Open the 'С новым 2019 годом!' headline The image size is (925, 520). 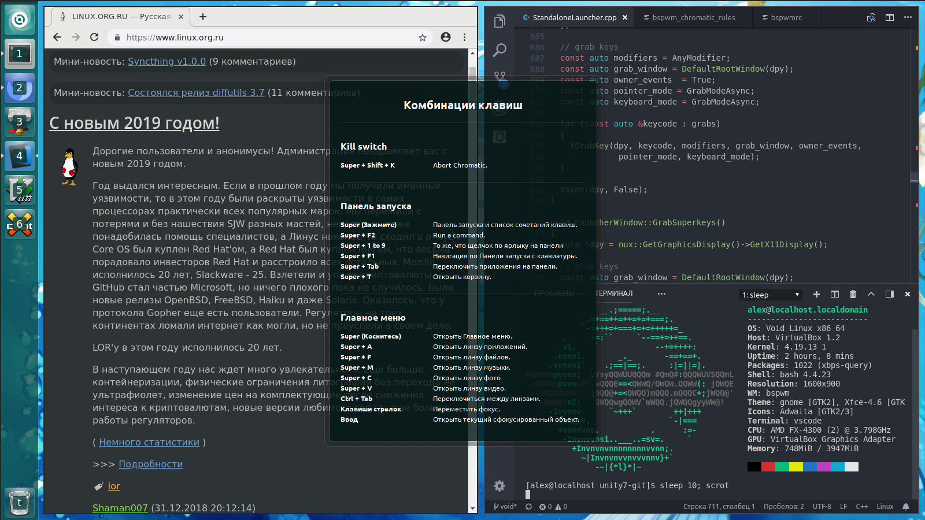click(134, 123)
